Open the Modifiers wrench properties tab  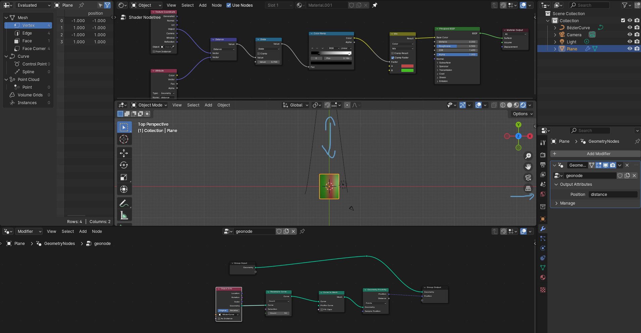(x=543, y=229)
